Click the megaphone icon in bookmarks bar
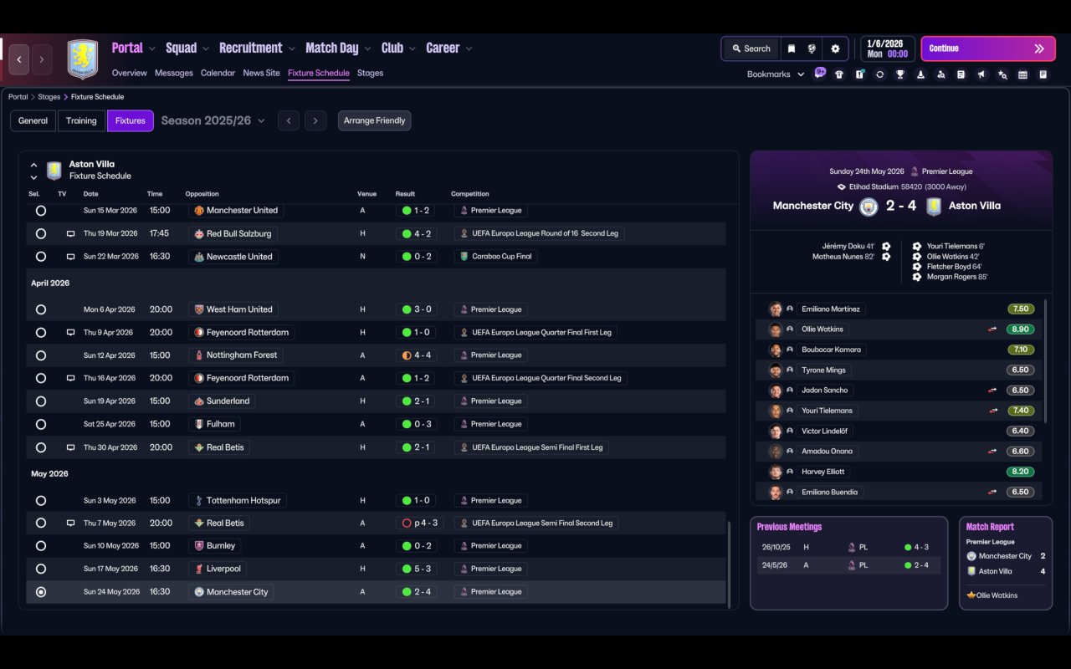The width and height of the screenshot is (1071, 669). pos(981,74)
